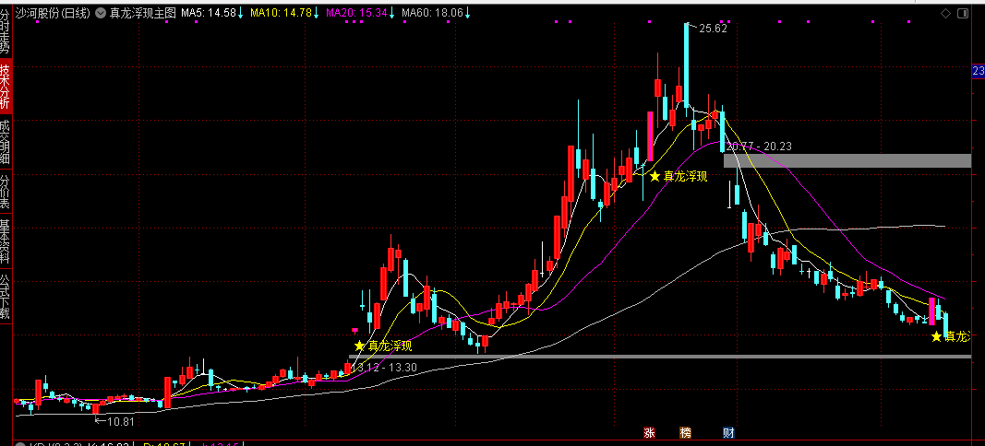Viewport: 985px width, 446px height.
Task: Expand the indicator dropdown beside 真龙浮现主图
Action: pos(101,13)
